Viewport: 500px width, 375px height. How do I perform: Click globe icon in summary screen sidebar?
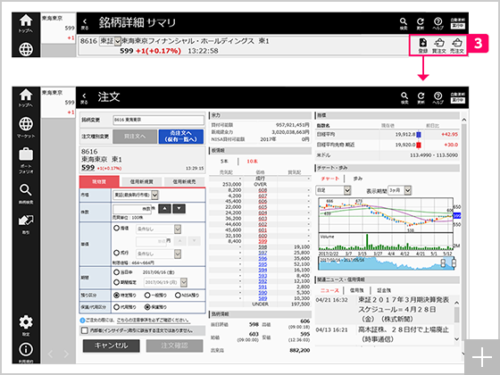(x=26, y=49)
